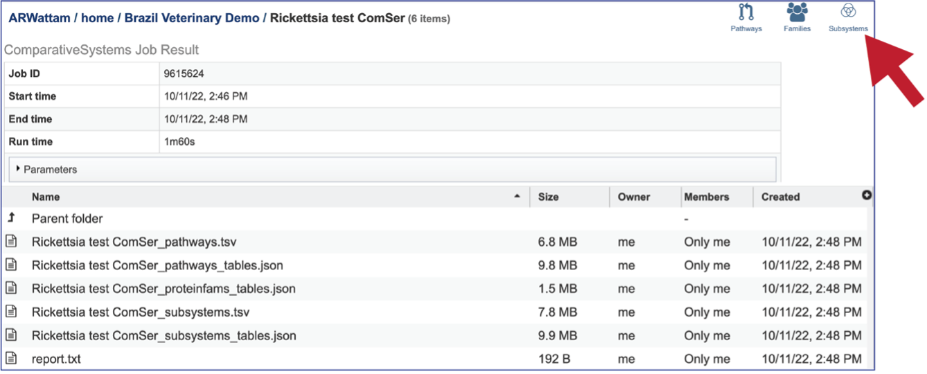Toggle sort arrow in Name column
This screenshot has height=374, width=927.
517,197
